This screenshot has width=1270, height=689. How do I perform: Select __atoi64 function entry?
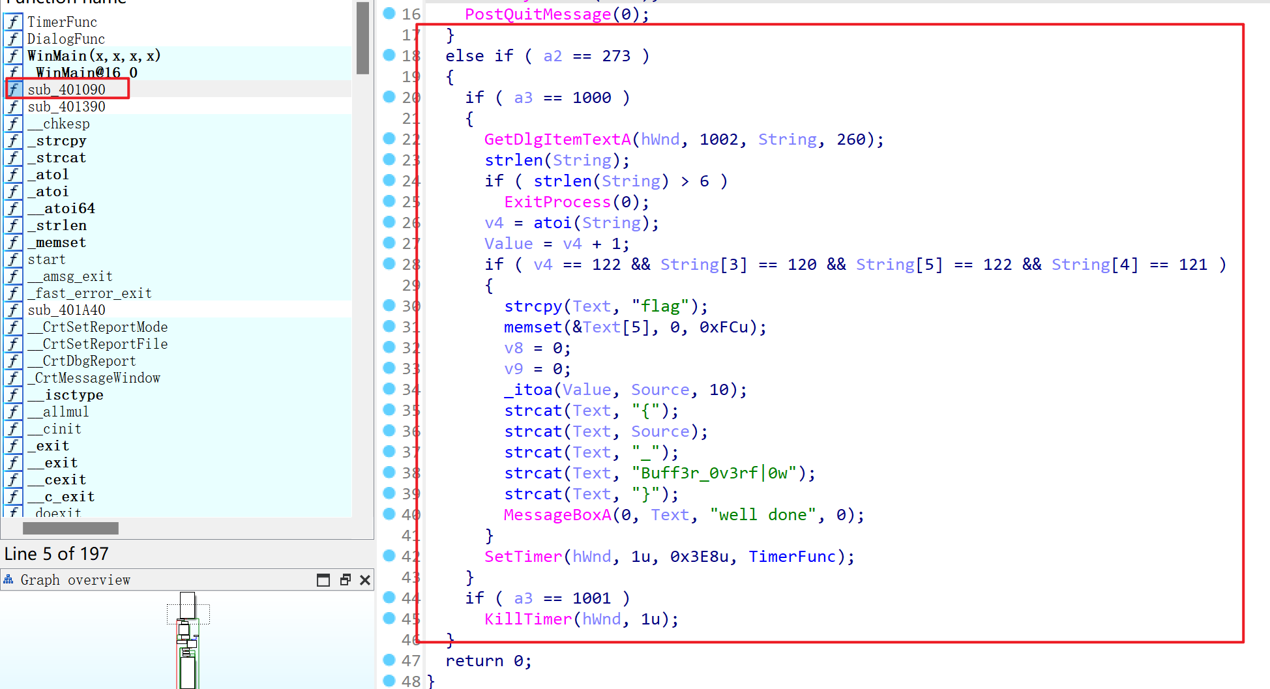[61, 208]
